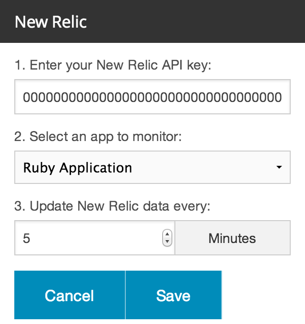305x324 pixels.
Task: Click the New Relic title in the header
Action: pyautogui.click(x=51, y=22)
